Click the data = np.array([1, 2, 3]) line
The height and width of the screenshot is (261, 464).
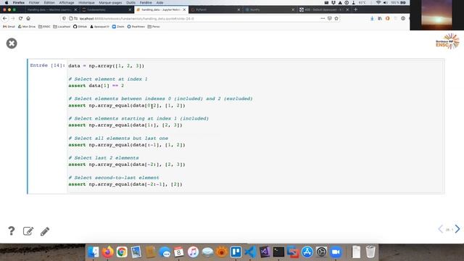click(107, 66)
